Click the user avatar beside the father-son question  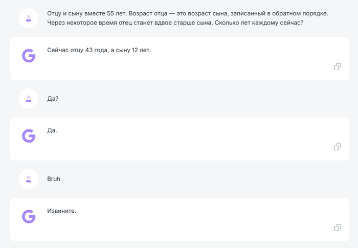tap(29, 18)
